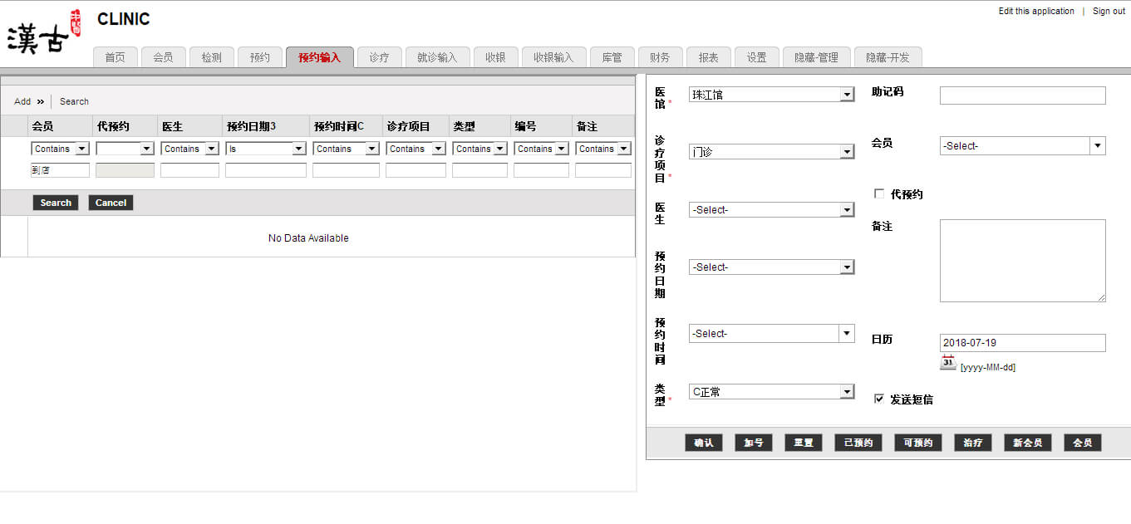Screen dimensions: 1131x524
Task: Open the 预约日期3 filter operator dropdown
Action: pos(265,149)
